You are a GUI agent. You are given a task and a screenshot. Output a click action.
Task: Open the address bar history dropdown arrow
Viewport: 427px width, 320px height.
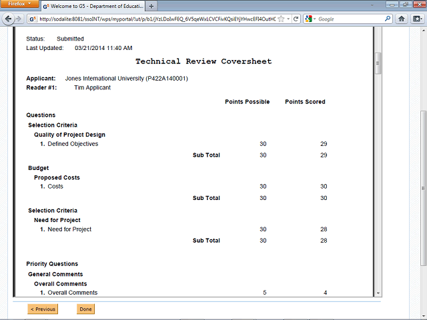point(288,19)
